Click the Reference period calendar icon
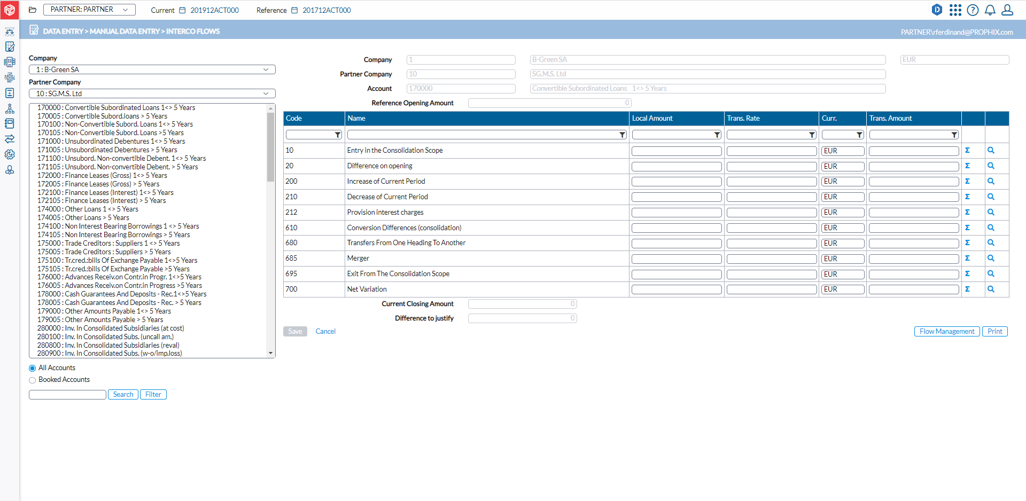This screenshot has height=501, width=1026. pos(294,10)
